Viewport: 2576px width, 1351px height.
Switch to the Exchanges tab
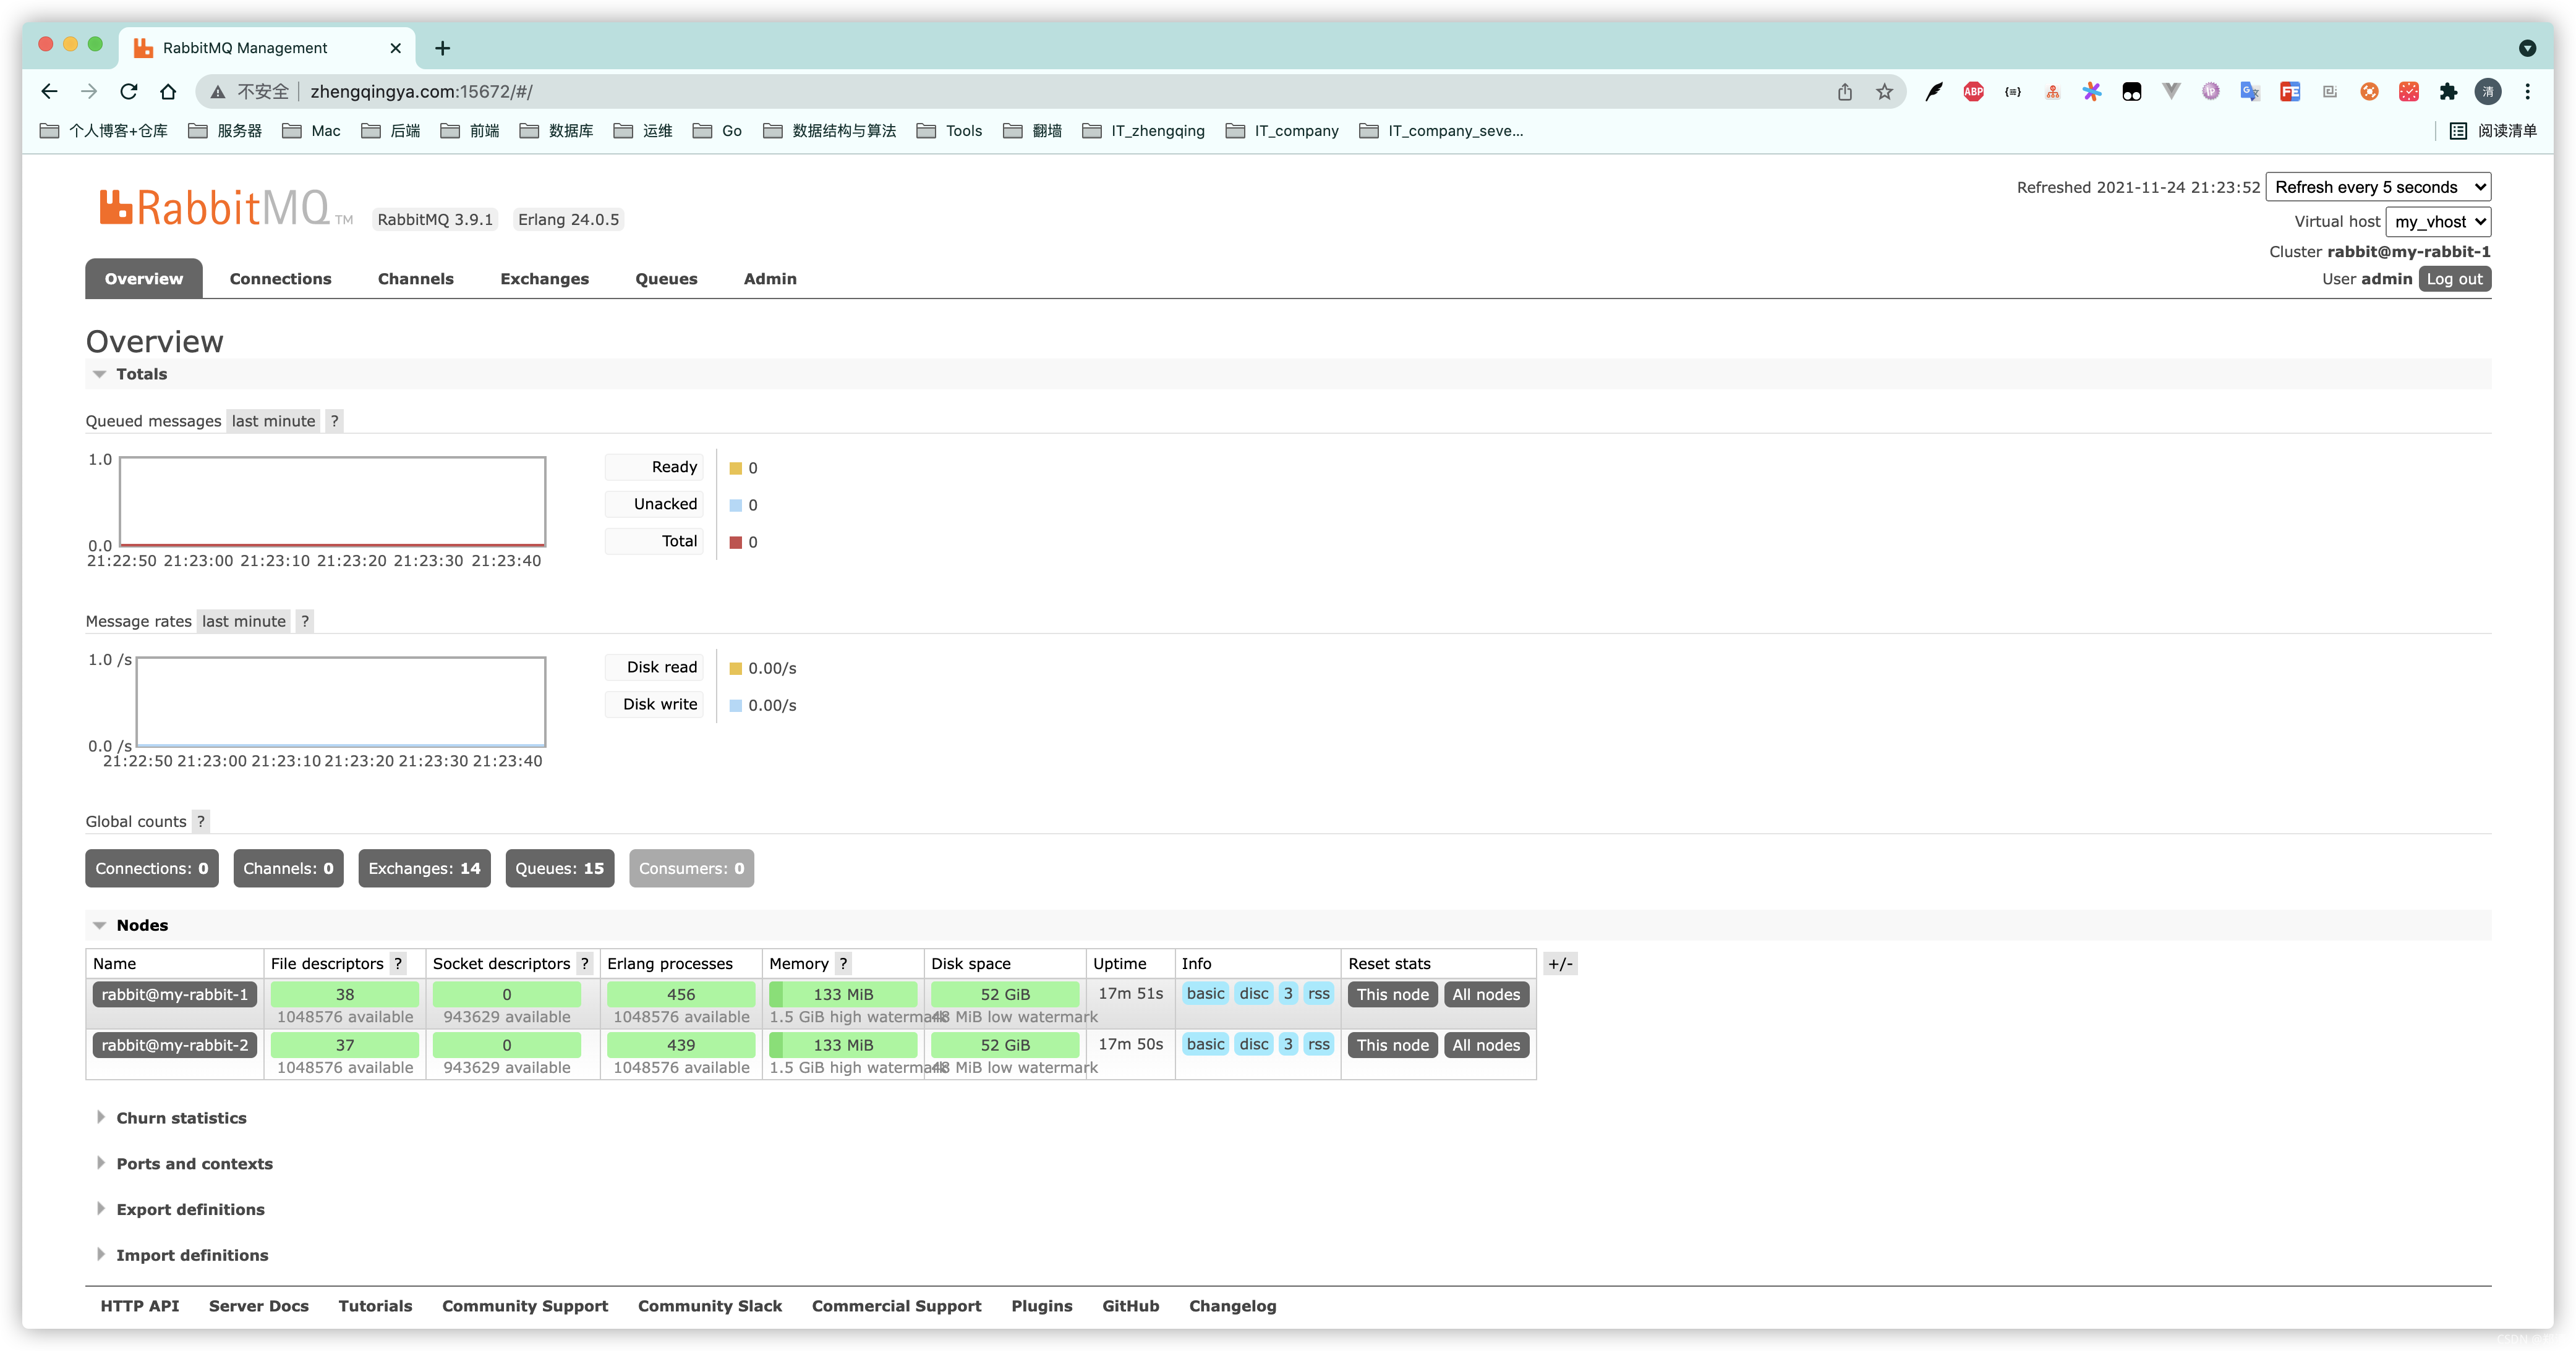[x=544, y=279]
